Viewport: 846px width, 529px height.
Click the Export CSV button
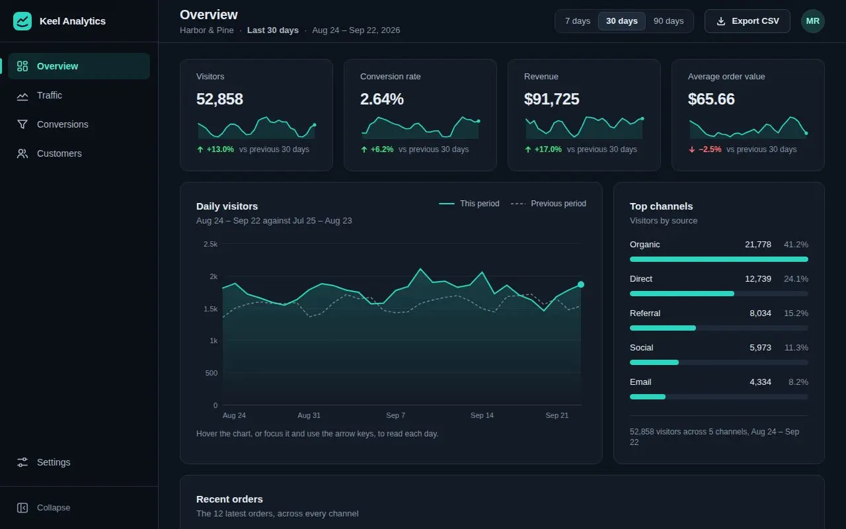tap(748, 21)
